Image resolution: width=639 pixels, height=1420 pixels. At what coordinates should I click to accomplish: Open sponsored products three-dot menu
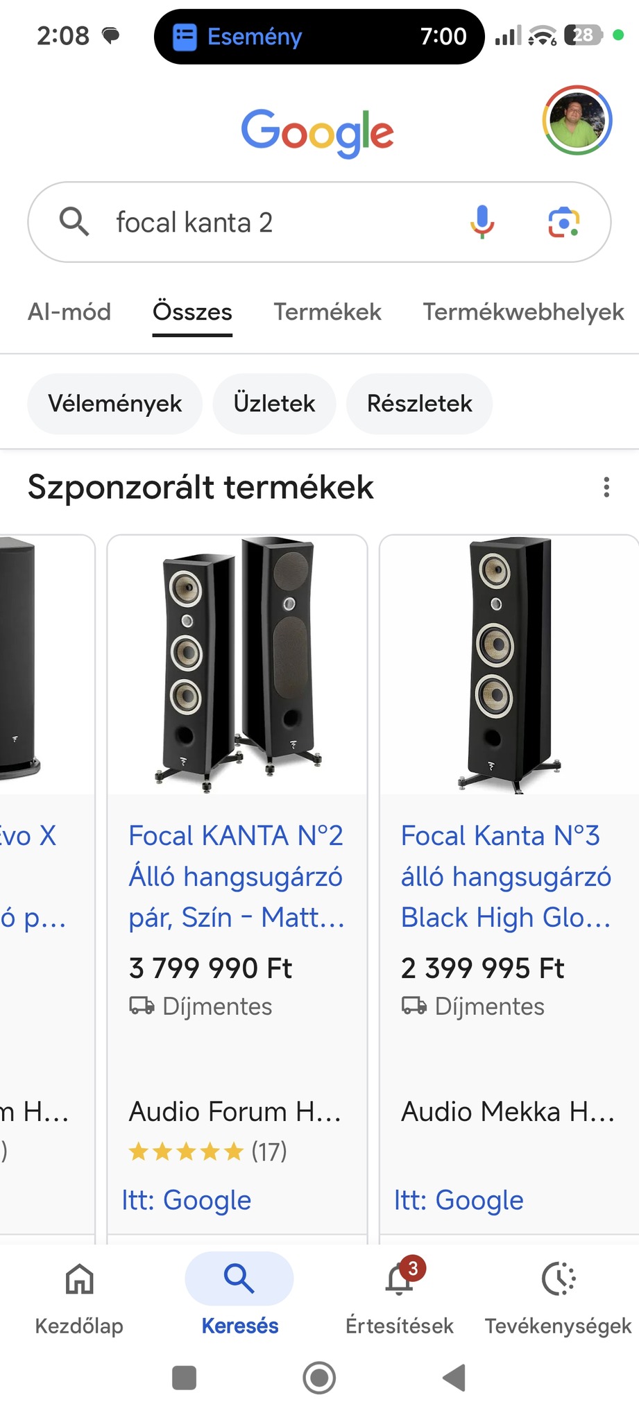point(606,487)
